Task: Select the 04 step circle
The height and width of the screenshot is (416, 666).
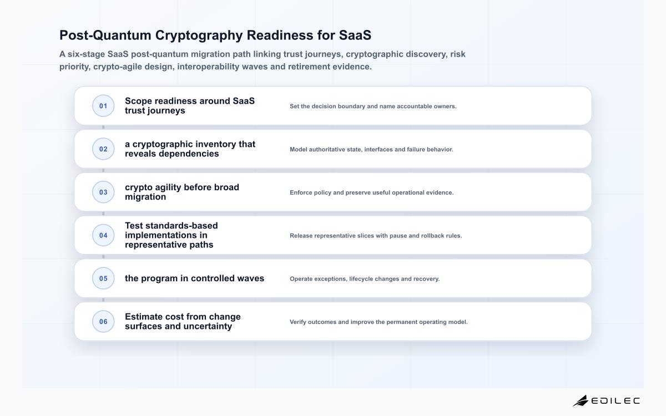Action: 103,235
